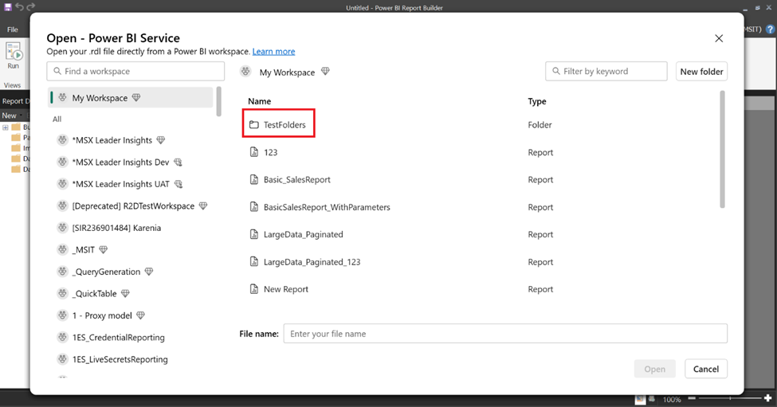Click the zoom slider in status bar
This screenshot has height=407, width=777.
pos(730,398)
